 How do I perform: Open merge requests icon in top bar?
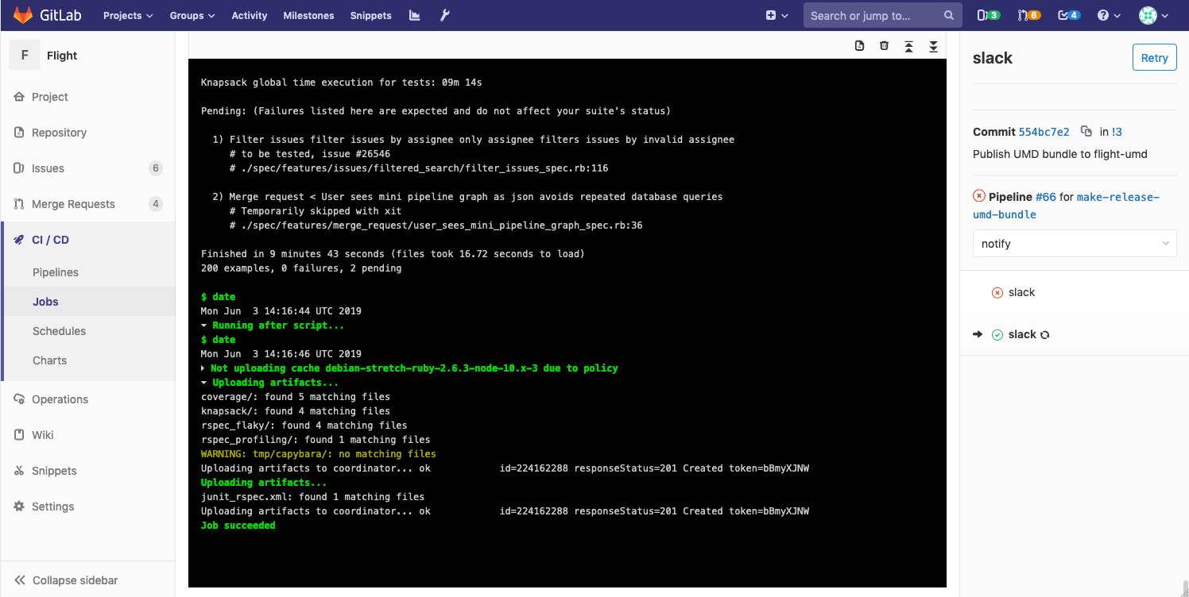pyautogui.click(x=1028, y=15)
